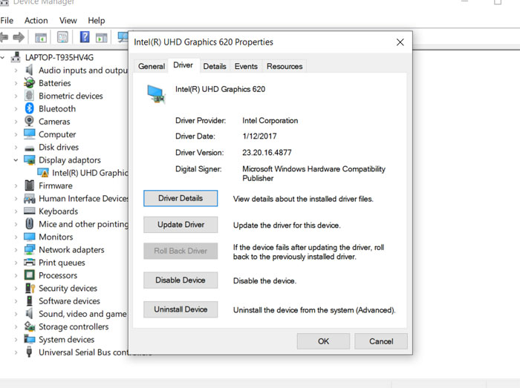Viewport: 520px width, 388px height.
Task: Click the Back arrow toolbar icon
Action: coord(4,37)
